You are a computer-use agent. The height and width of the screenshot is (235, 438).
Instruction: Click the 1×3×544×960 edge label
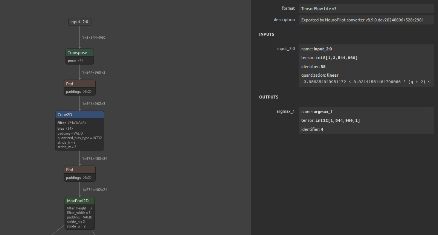(x=93, y=38)
